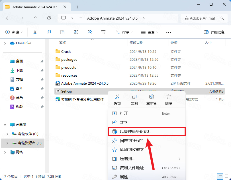Select Run as administrator in context menu

(x=136, y=131)
